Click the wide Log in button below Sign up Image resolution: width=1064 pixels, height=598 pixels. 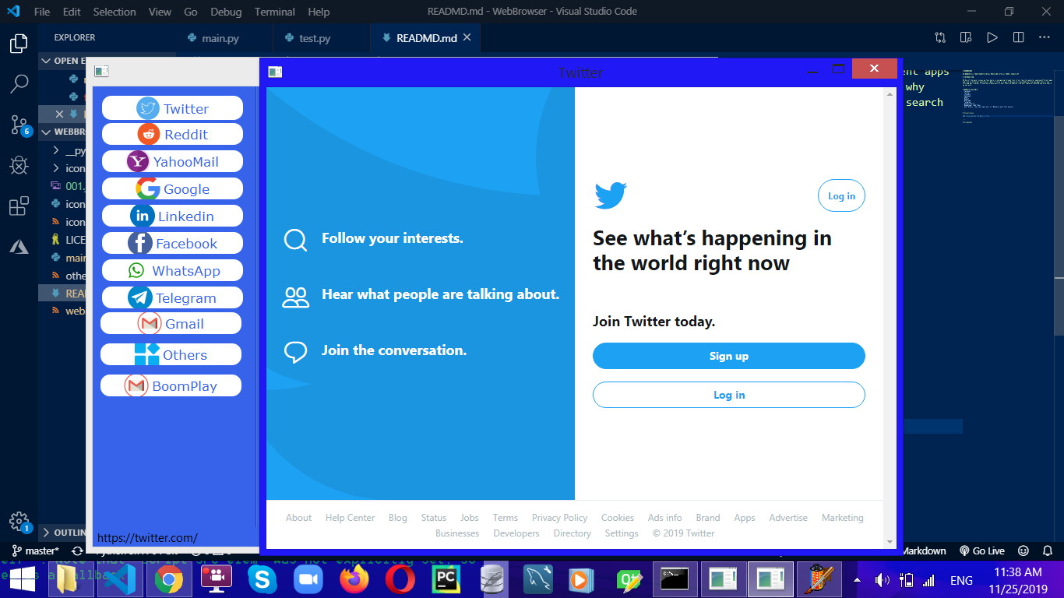coord(728,395)
